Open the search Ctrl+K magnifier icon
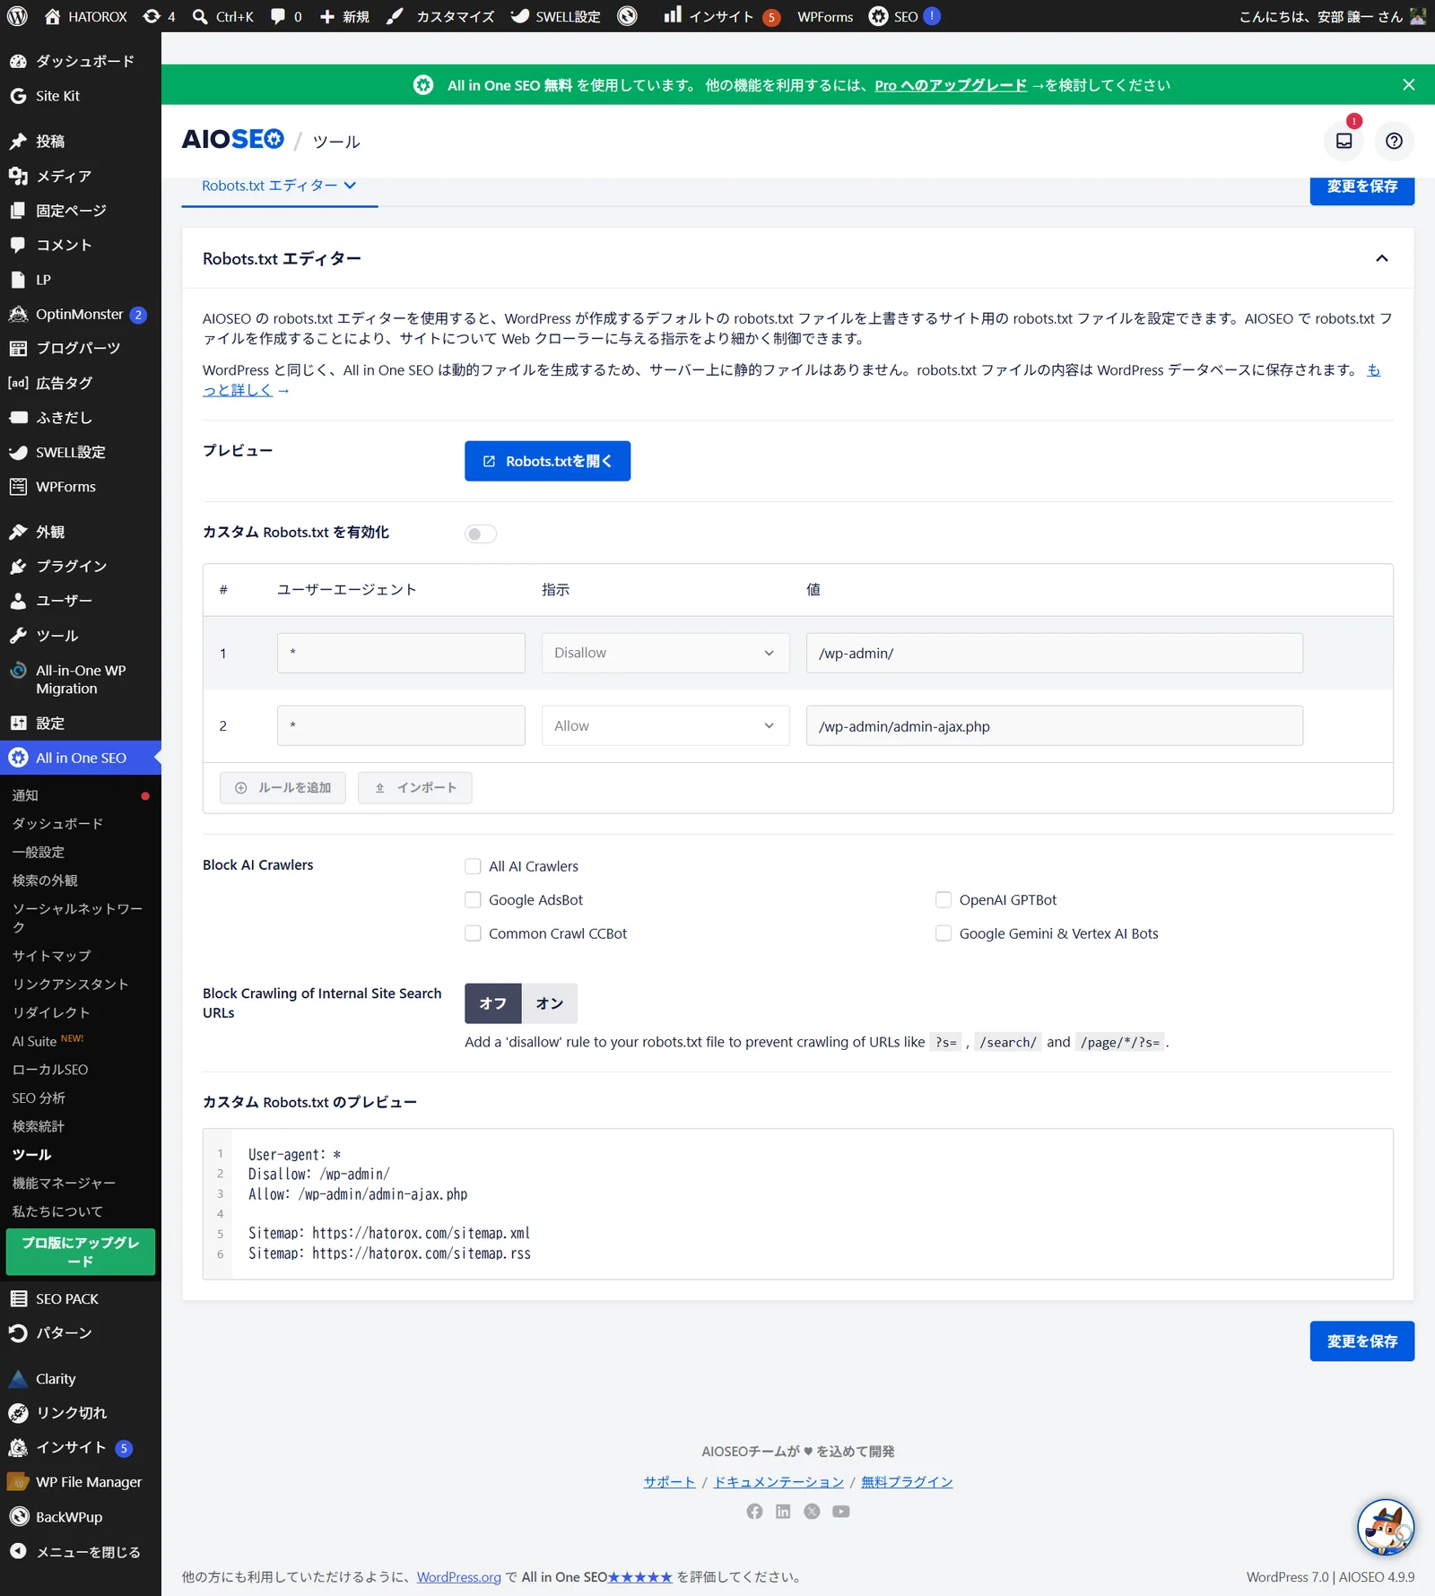This screenshot has height=1596, width=1435. (x=200, y=16)
